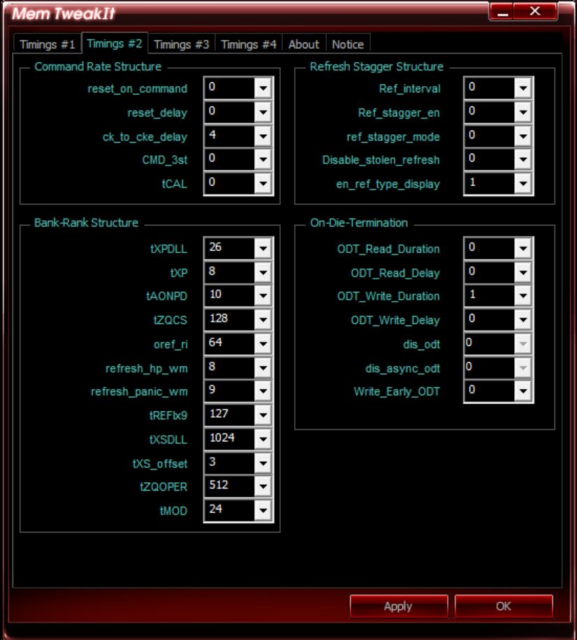Expand ODT_Read_Duration dropdown
The width and height of the screenshot is (577, 640).
[x=523, y=248]
